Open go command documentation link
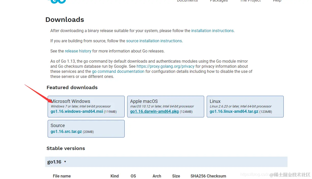This screenshot has height=179, width=312. (118, 71)
